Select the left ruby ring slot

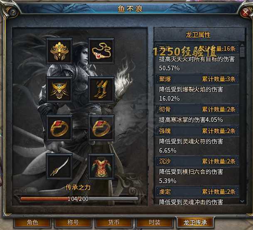pyautogui.click(x=59, y=128)
